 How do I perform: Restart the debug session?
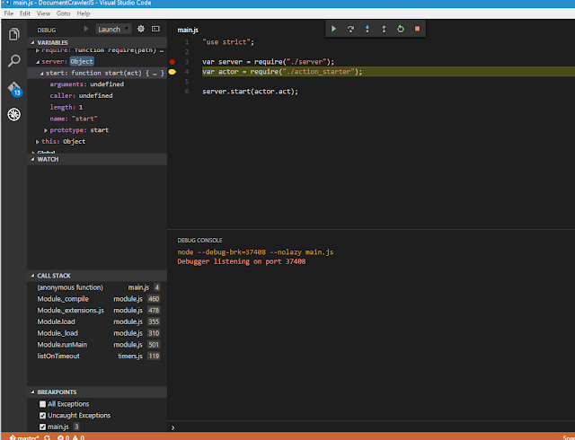click(401, 29)
